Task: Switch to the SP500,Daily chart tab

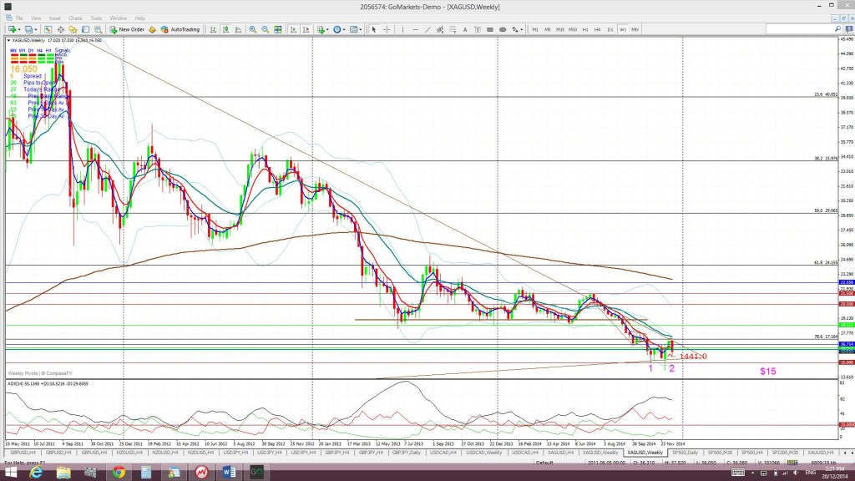Action: point(685,453)
